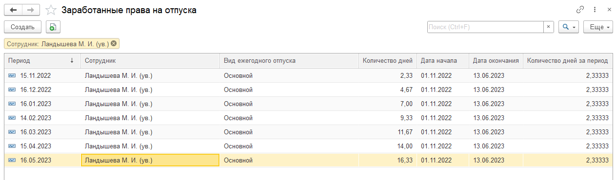Click the Создать button
This screenshot has height=180, width=616.
[22, 27]
